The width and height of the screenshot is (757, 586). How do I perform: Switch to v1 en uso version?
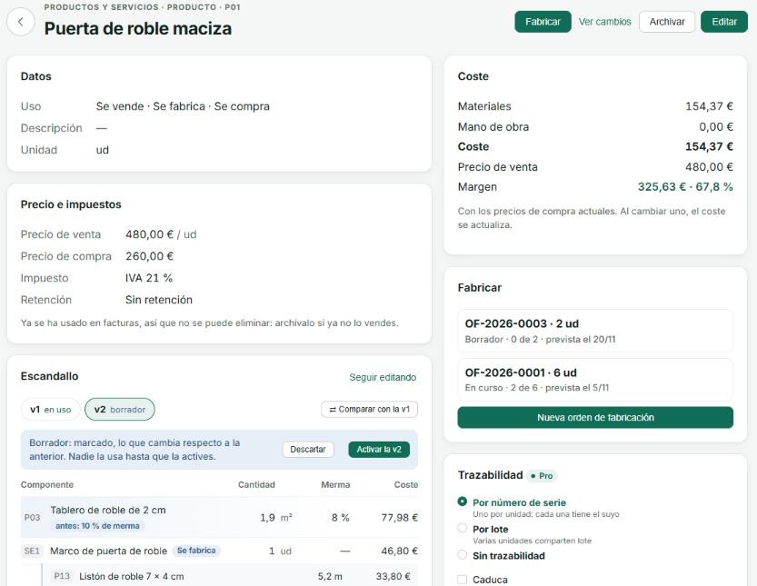(x=50, y=410)
